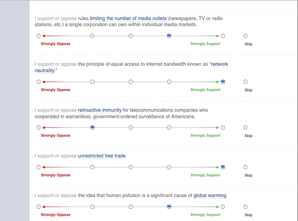
Task: Choose Strongly Support radio for media outlets question
Action: tap(223, 36)
